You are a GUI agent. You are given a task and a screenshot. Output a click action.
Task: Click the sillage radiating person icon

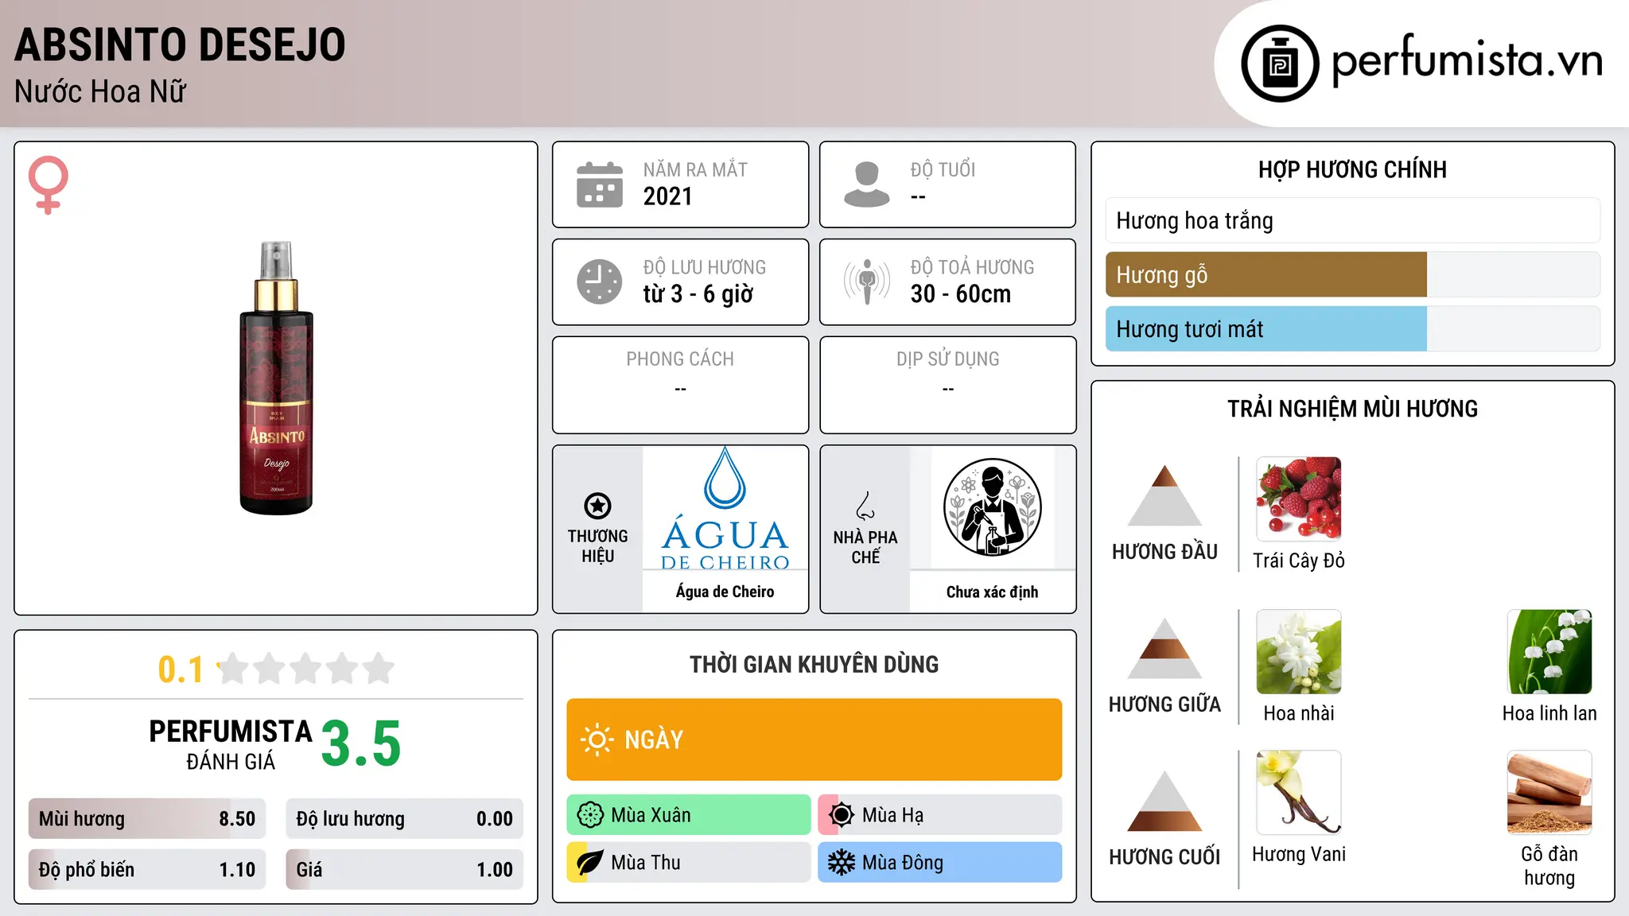click(x=867, y=281)
